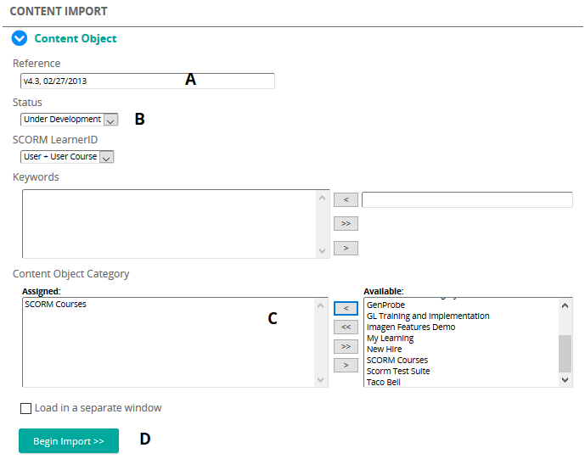Select Taco Bell in Available list
Screen dimensions: 585x459
(x=383, y=382)
